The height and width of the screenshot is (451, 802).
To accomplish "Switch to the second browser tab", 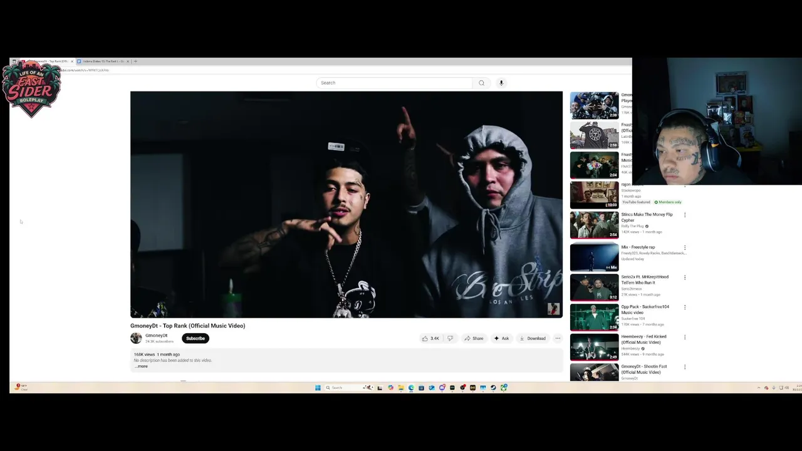I will point(102,61).
